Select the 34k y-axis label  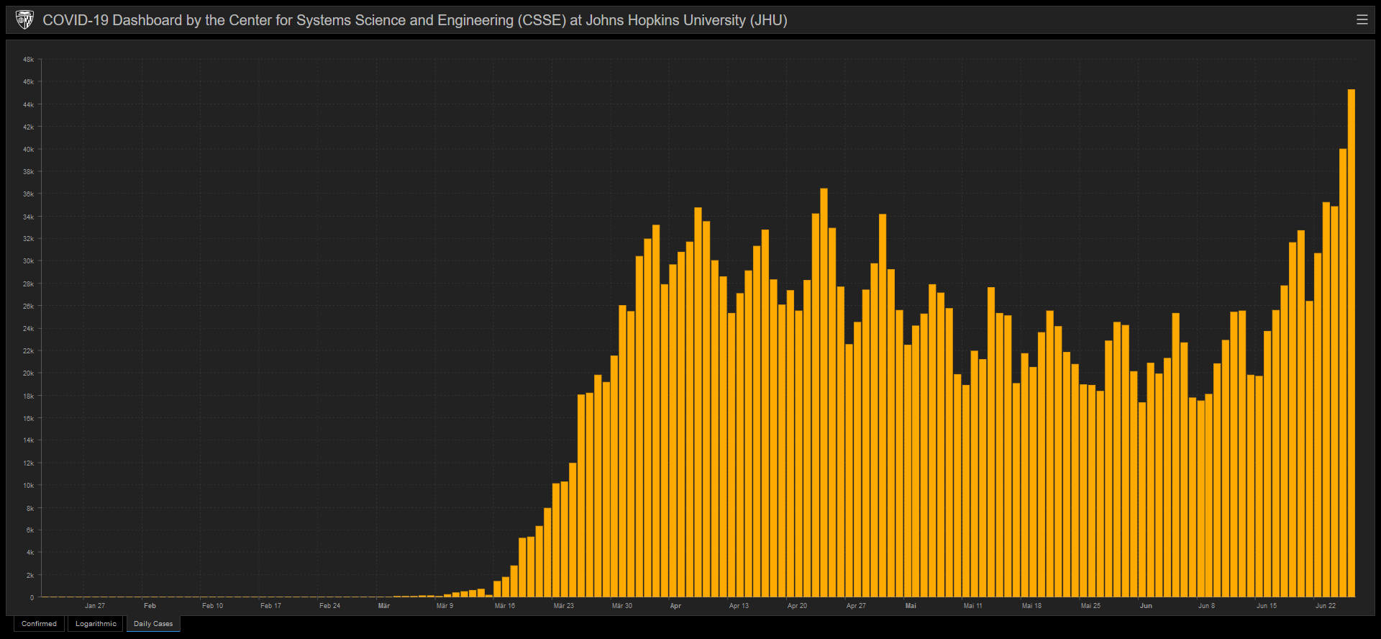28,217
